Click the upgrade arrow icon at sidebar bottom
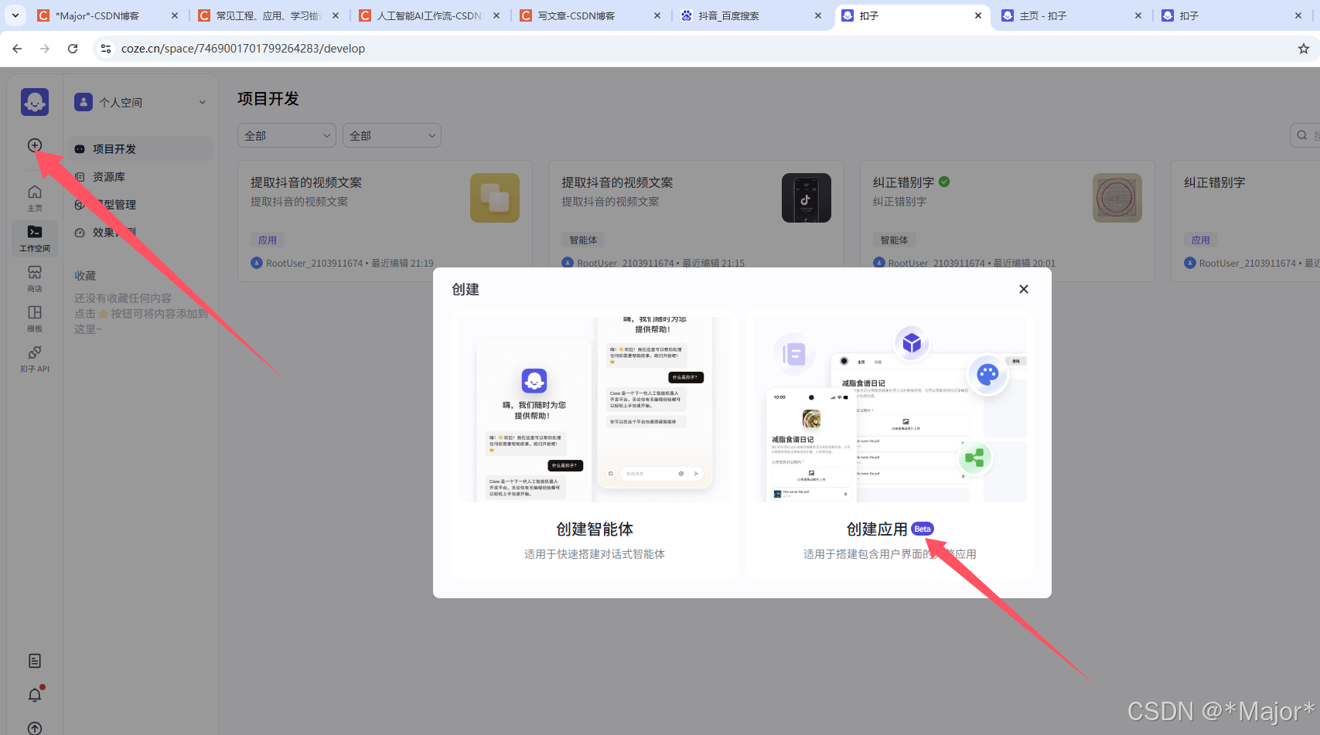1320x735 pixels. (x=35, y=728)
